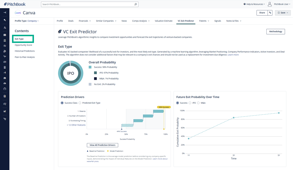Expand the Patents dropdown

[204, 21]
